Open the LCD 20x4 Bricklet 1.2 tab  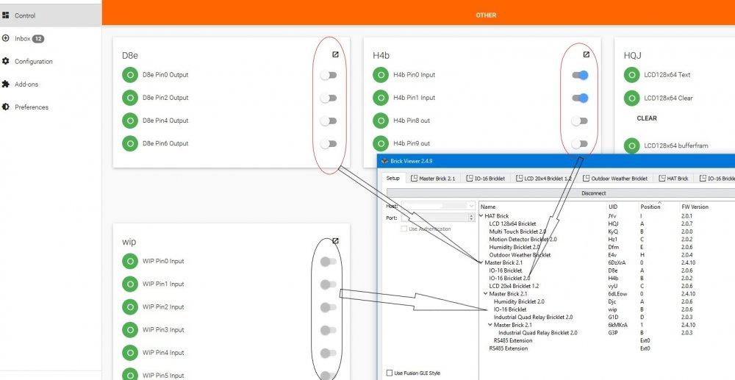(x=546, y=178)
